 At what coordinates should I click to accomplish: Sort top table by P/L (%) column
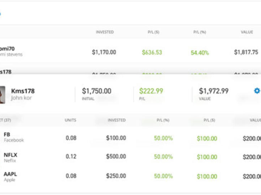click(x=199, y=32)
